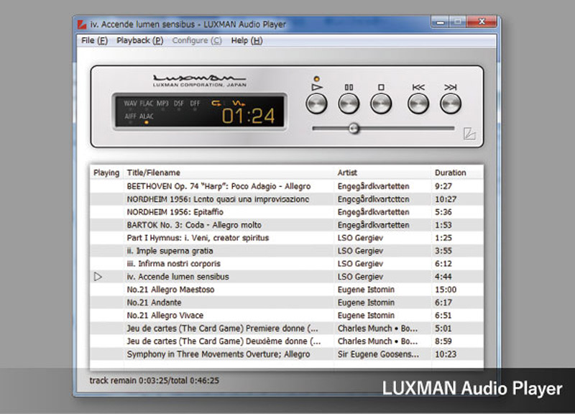Click the seek position slider

[x=353, y=128]
